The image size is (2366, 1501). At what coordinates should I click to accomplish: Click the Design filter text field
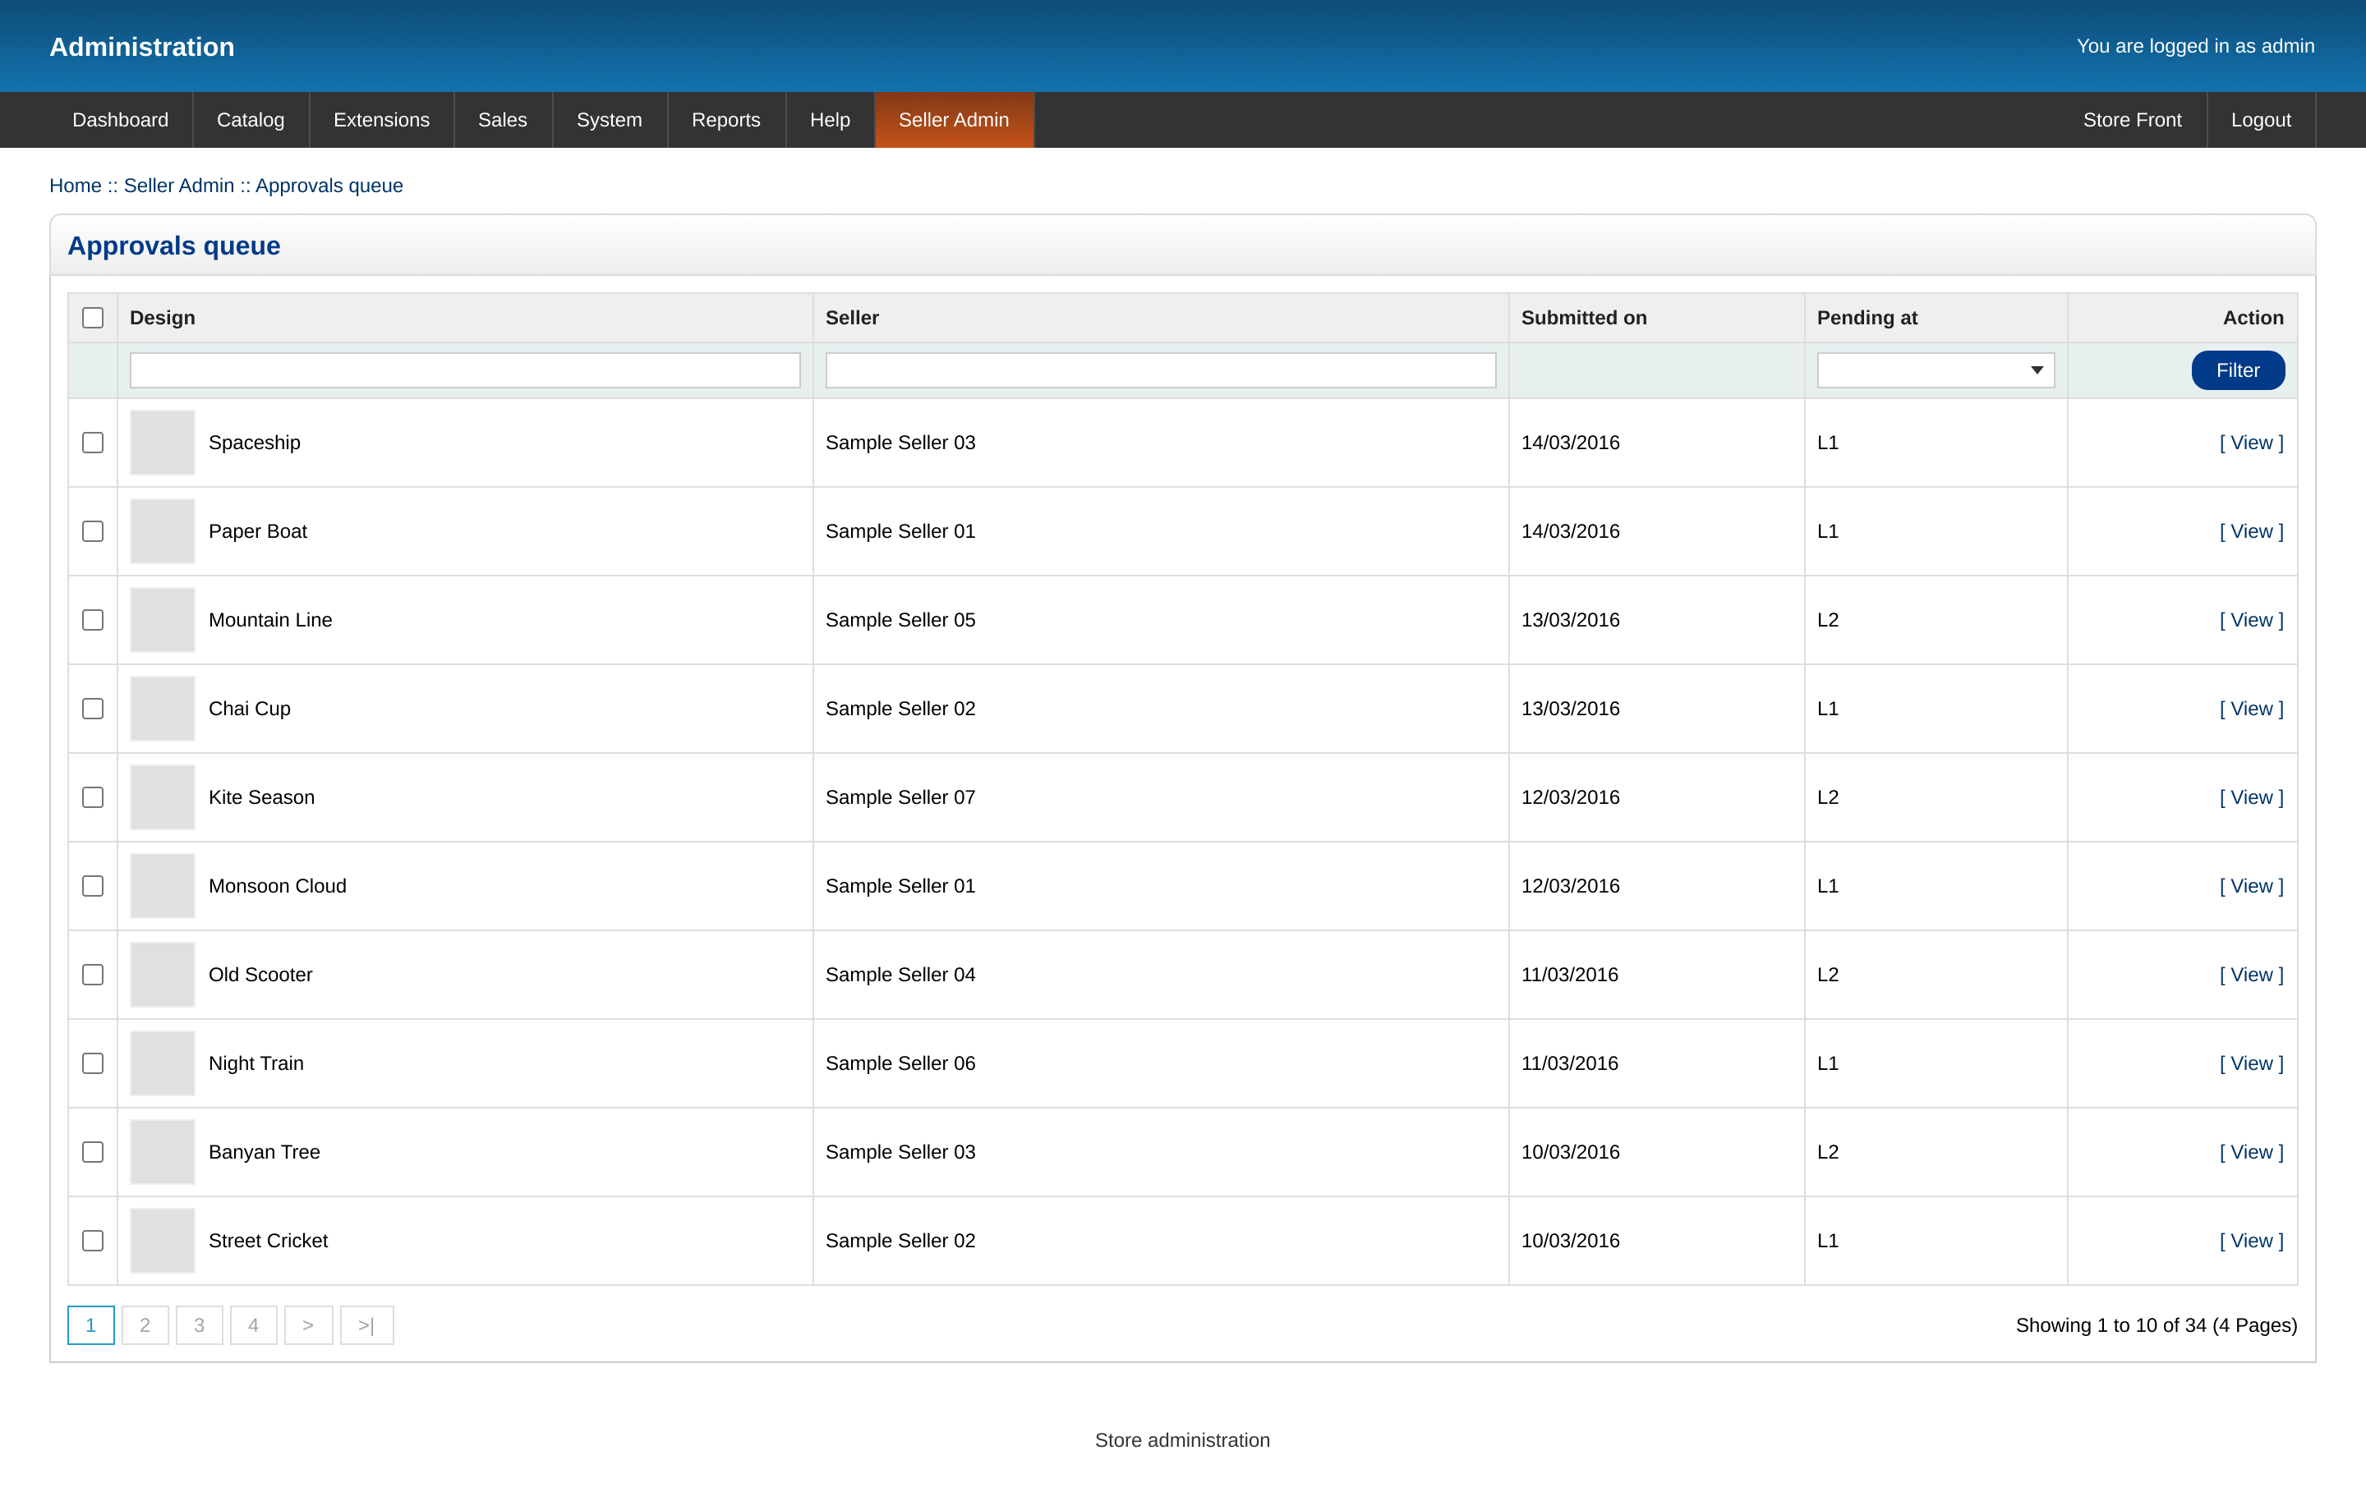465,370
